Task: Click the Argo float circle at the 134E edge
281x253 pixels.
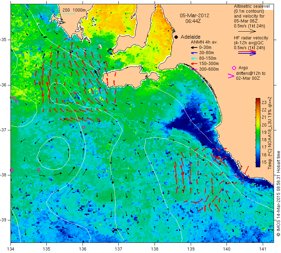Action: pos(12,170)
